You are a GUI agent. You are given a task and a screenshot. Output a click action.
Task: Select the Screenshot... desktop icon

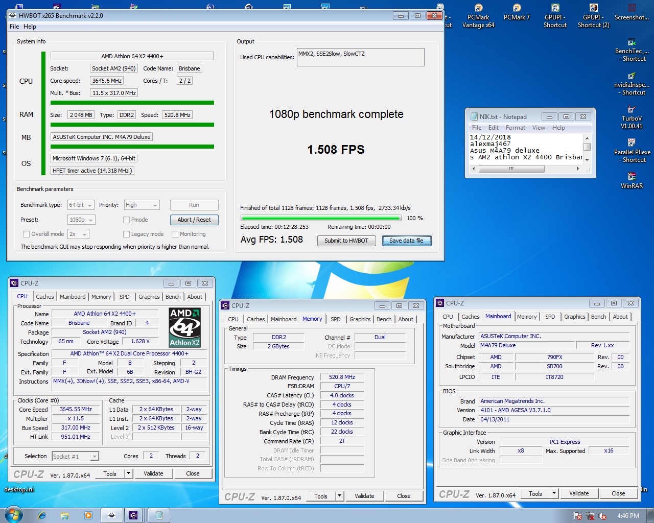632,13
